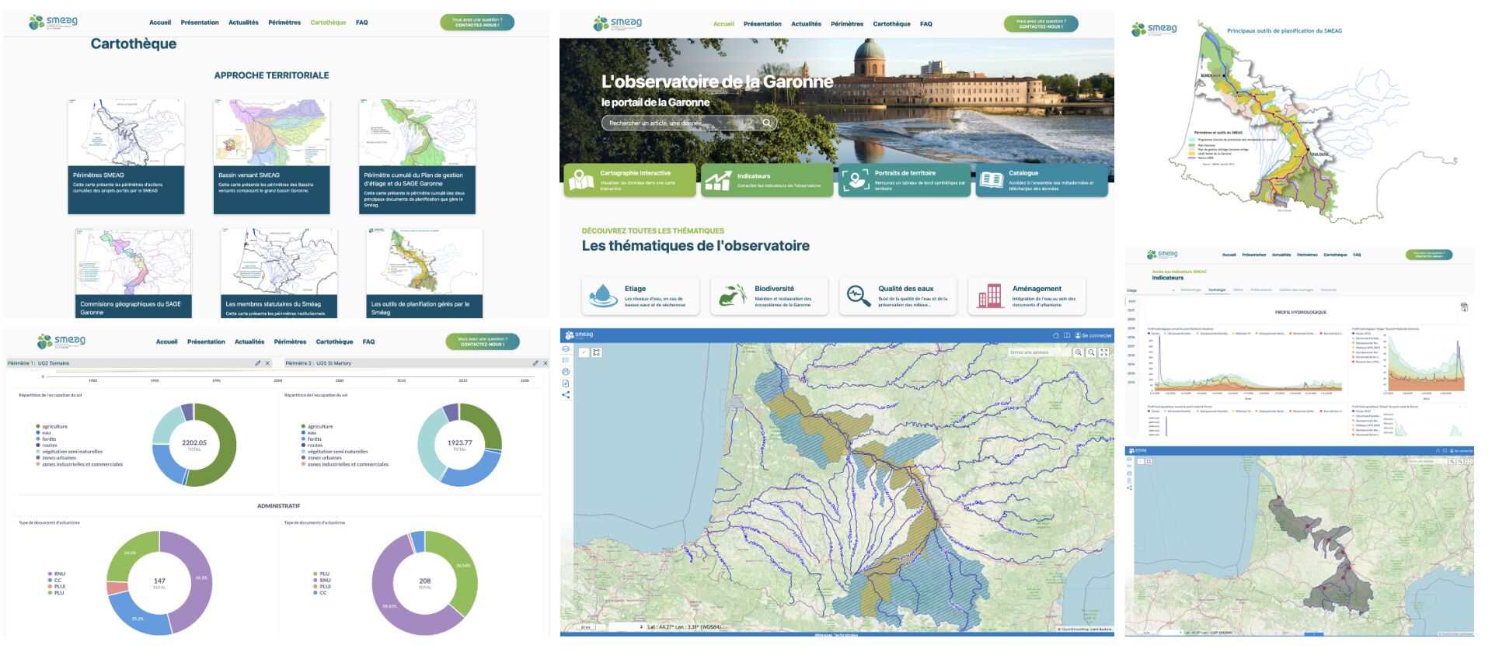The height and width of the screenshot is (659, 1492).
Task: Toggle zones urbaines legend in Périmètre 1 chart
Action: coord(56,458)
